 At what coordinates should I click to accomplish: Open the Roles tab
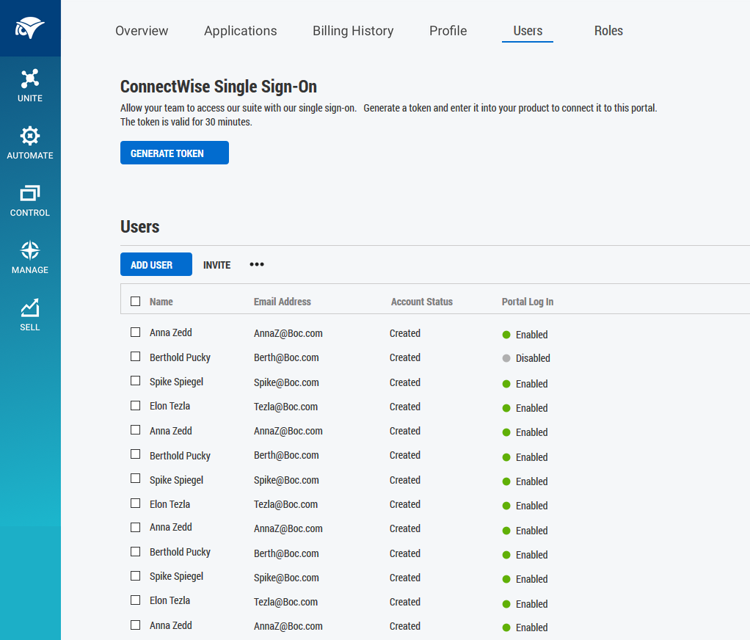[608, 31]
